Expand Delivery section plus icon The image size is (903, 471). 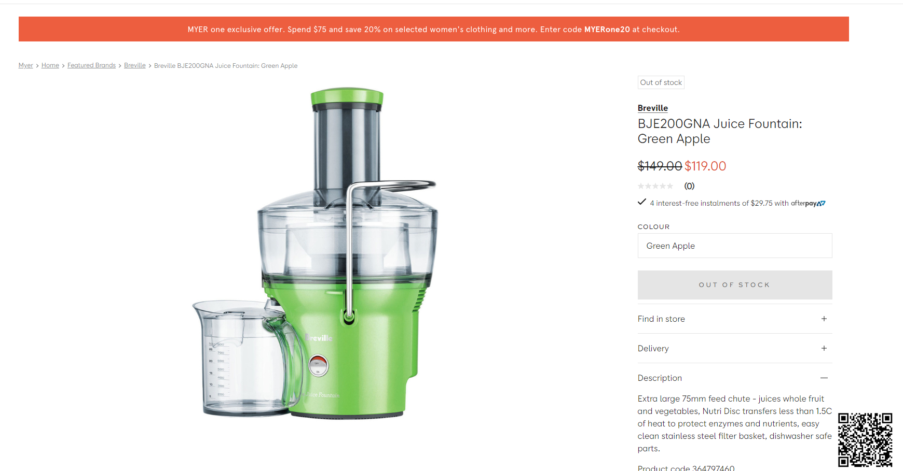click(824, 348)
